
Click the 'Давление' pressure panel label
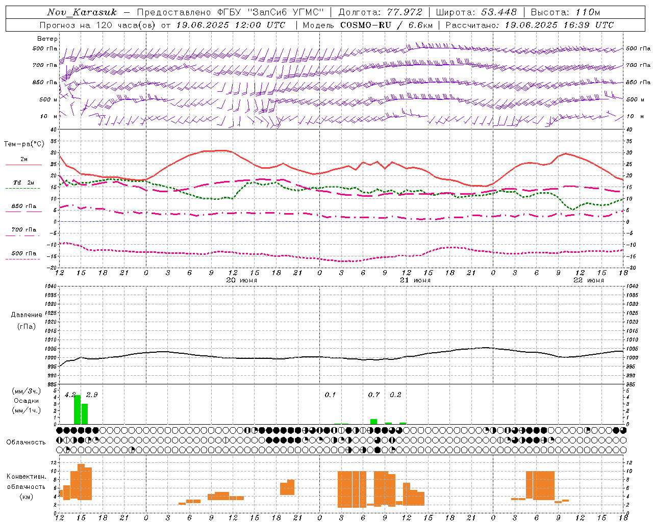pos(27,315)
